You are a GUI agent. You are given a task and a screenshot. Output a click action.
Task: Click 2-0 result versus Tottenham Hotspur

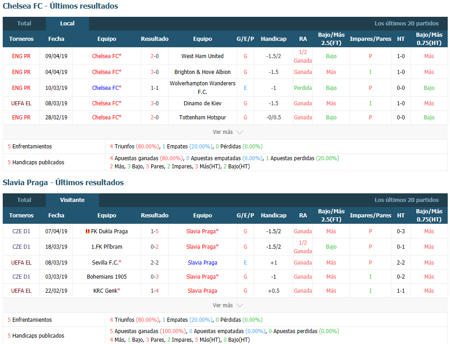pos(154,118)
